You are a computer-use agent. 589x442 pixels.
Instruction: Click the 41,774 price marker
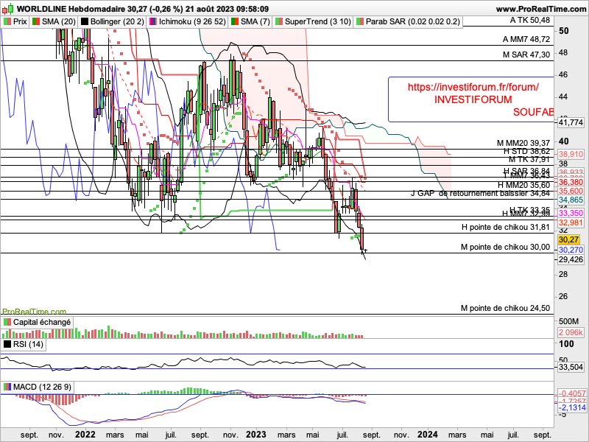pyautogui.click(x=571, y=122)
